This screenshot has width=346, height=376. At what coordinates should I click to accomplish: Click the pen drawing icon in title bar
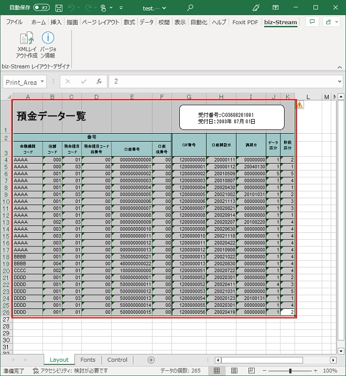pyautogui.click(x=256, y=8)
